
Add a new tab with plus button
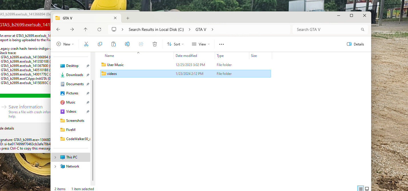(x=128, y=18)
